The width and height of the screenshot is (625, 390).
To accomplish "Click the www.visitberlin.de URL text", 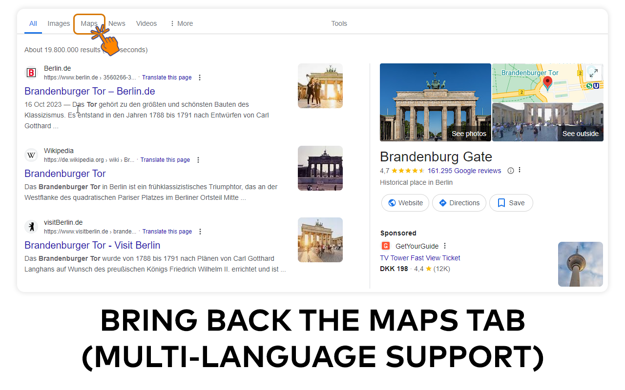I will tap(90, 232).
